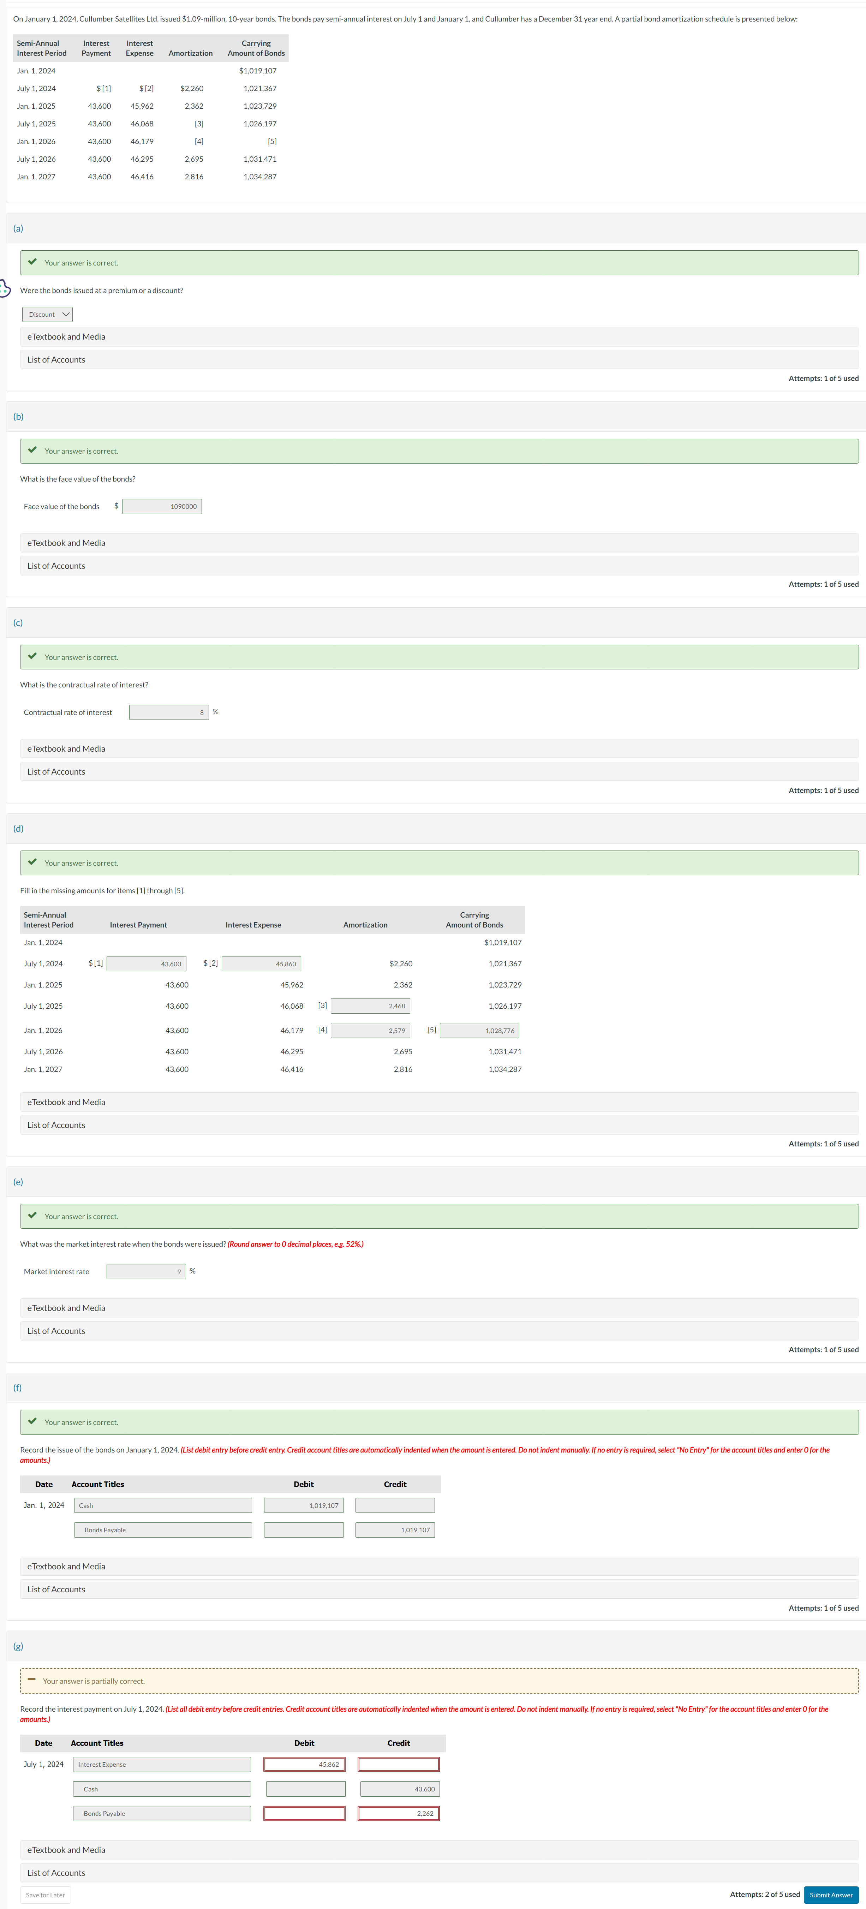866x1909 pixels.
Task: Open the Discount premium-or-discount dropdown
Action: click(x=47, y=314)
